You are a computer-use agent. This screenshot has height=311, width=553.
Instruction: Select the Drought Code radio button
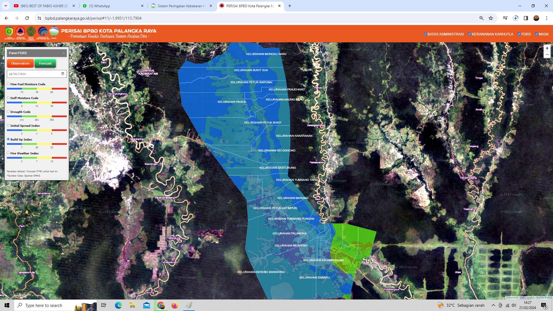(8, 111)
